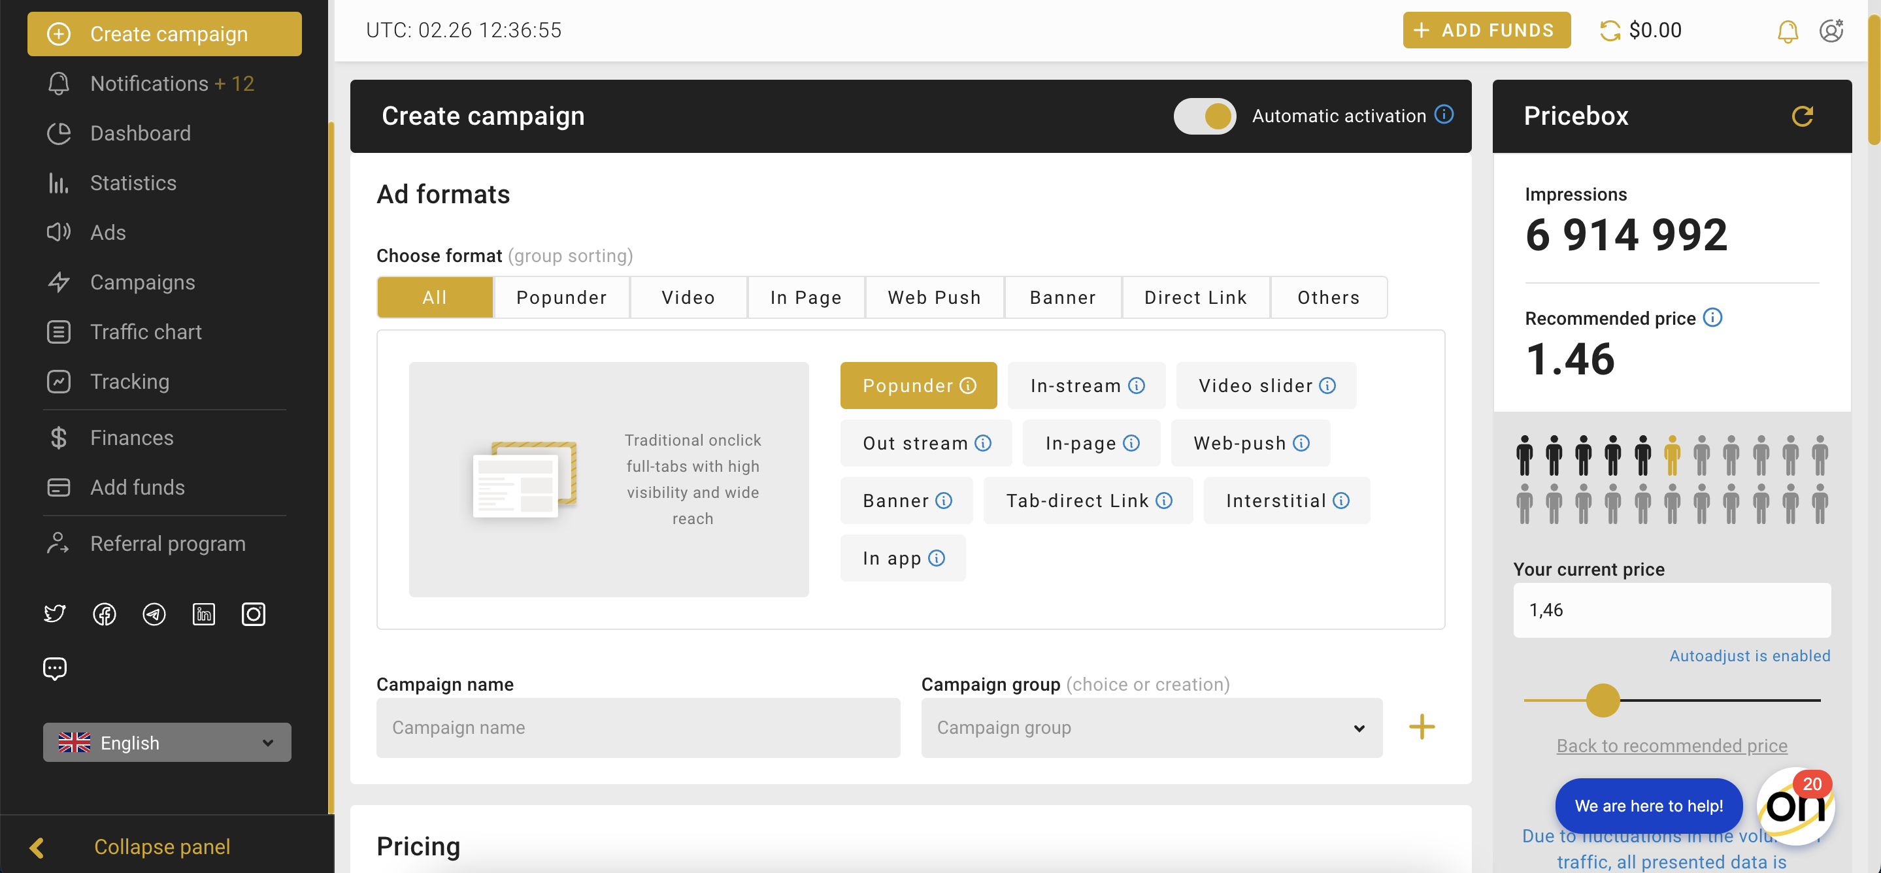Click the plus icon to add campaign group
Screen dimensions: 1881x873
coord(1421,727)
